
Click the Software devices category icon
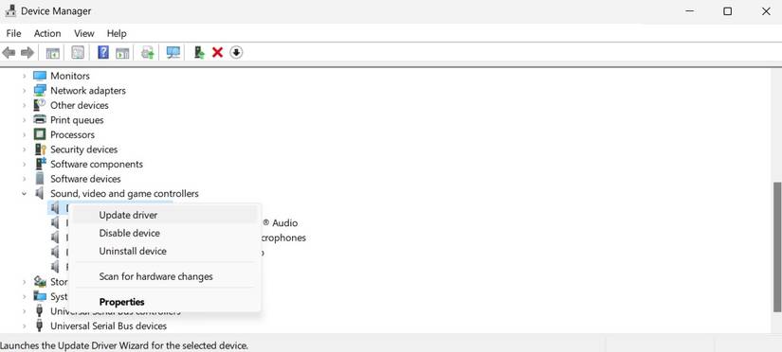[40, 179]
